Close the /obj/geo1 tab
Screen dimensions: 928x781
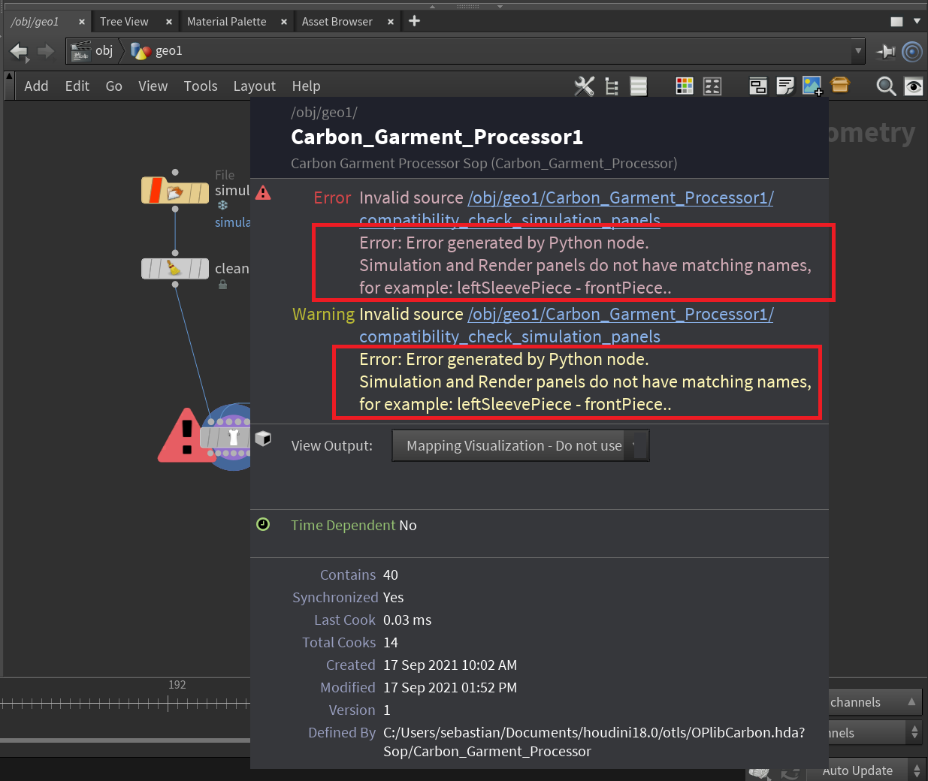click(82, 22)
